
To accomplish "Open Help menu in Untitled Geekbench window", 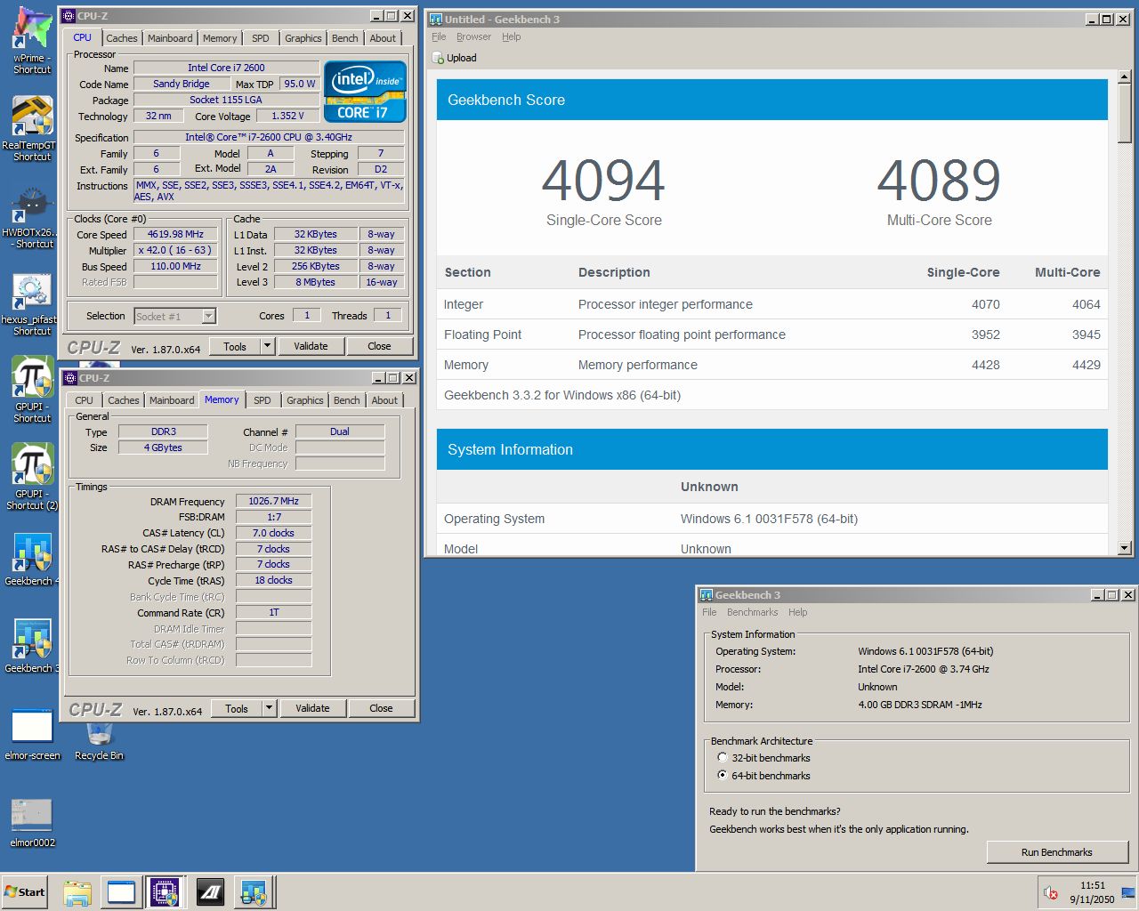I will (511, 36).
